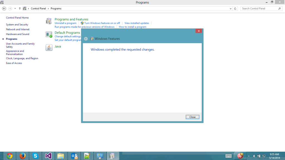285x160 pixels.
Task: Click Control Panel in the breadcrumb path
Action: tap(38, 9)
